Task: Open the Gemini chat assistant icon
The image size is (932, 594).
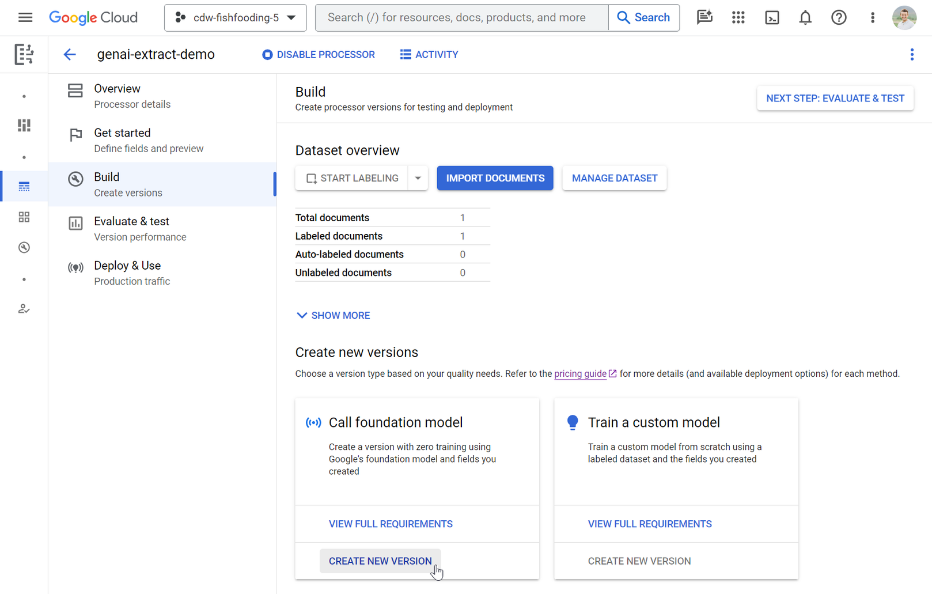Action: point(704,18)
